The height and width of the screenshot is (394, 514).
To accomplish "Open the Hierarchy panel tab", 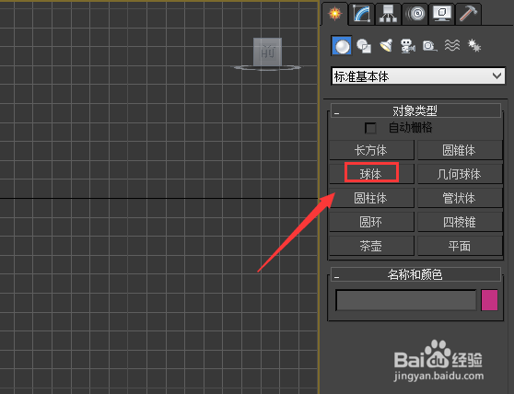I will (388, 14).
